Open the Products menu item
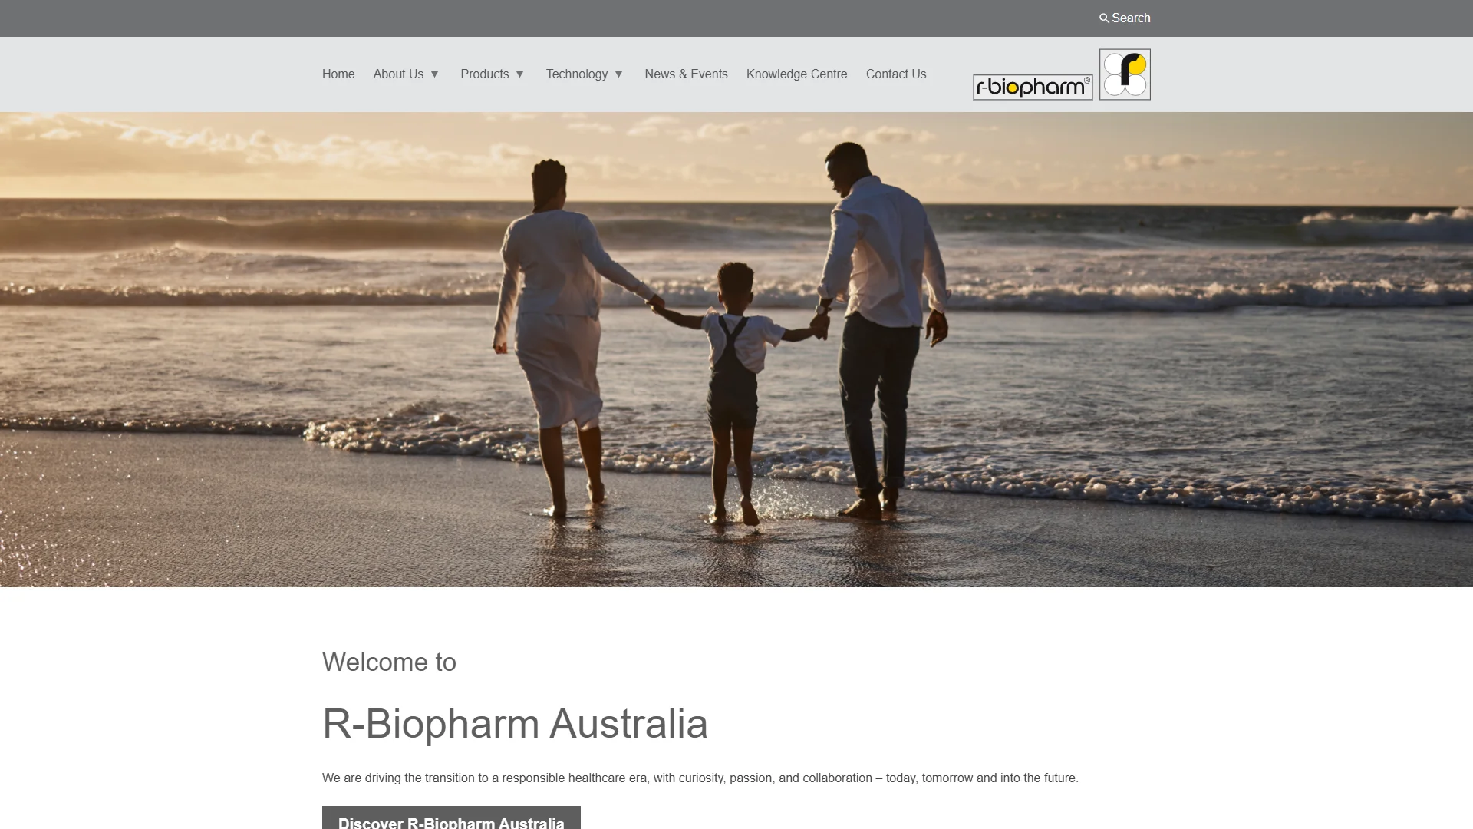1473x829 pixels. (x=484, y=74)
